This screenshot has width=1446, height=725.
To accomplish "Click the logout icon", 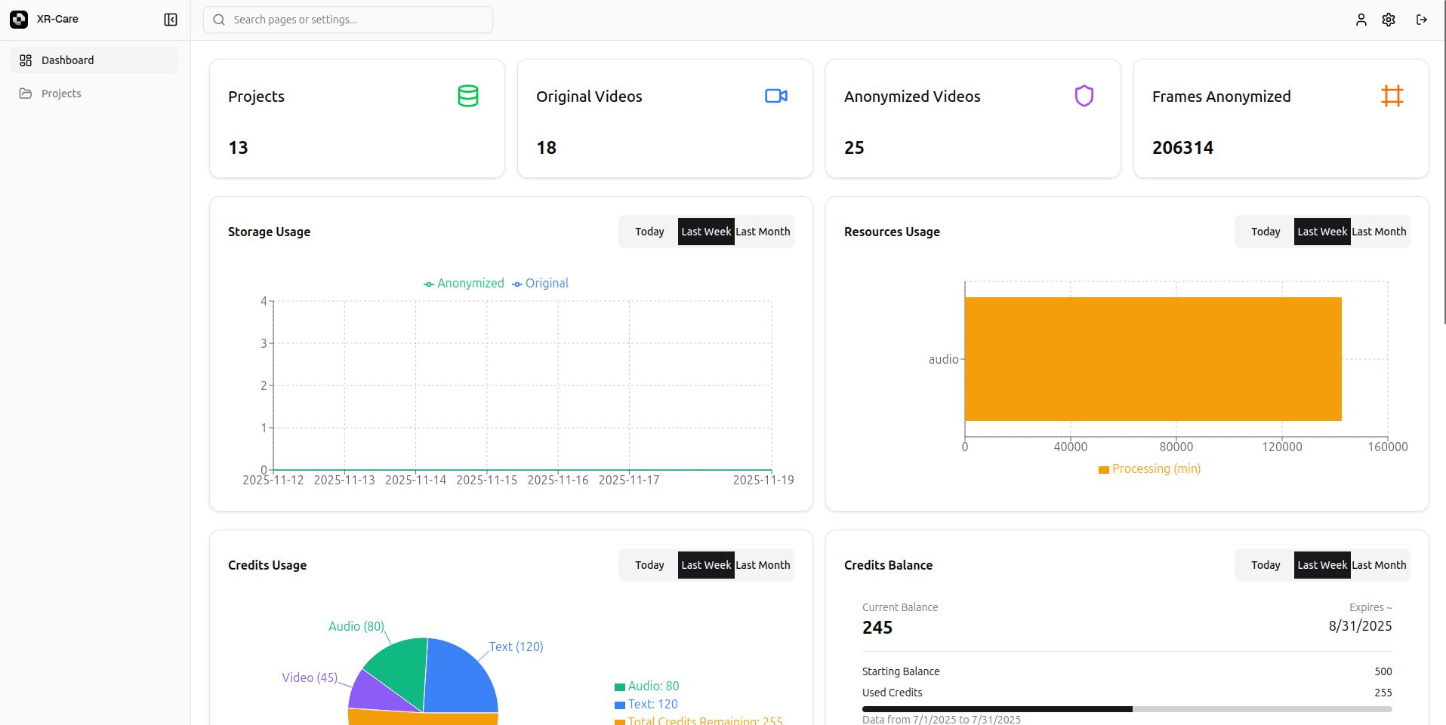I will (1421, 20).
